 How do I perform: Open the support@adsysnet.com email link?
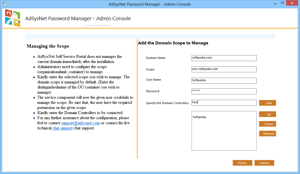point(80,123)
